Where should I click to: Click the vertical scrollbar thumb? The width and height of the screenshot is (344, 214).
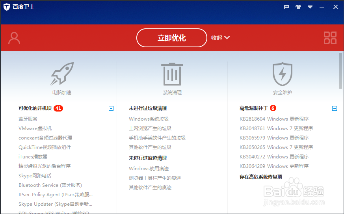340,71
